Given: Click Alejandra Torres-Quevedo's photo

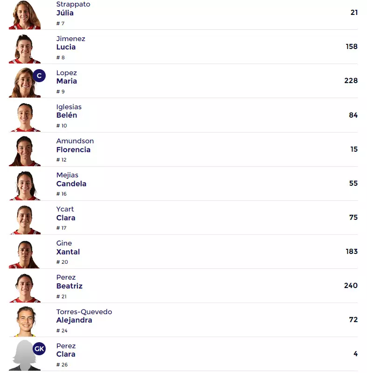Looking at the screenshot, I should [x=25, y=321].
